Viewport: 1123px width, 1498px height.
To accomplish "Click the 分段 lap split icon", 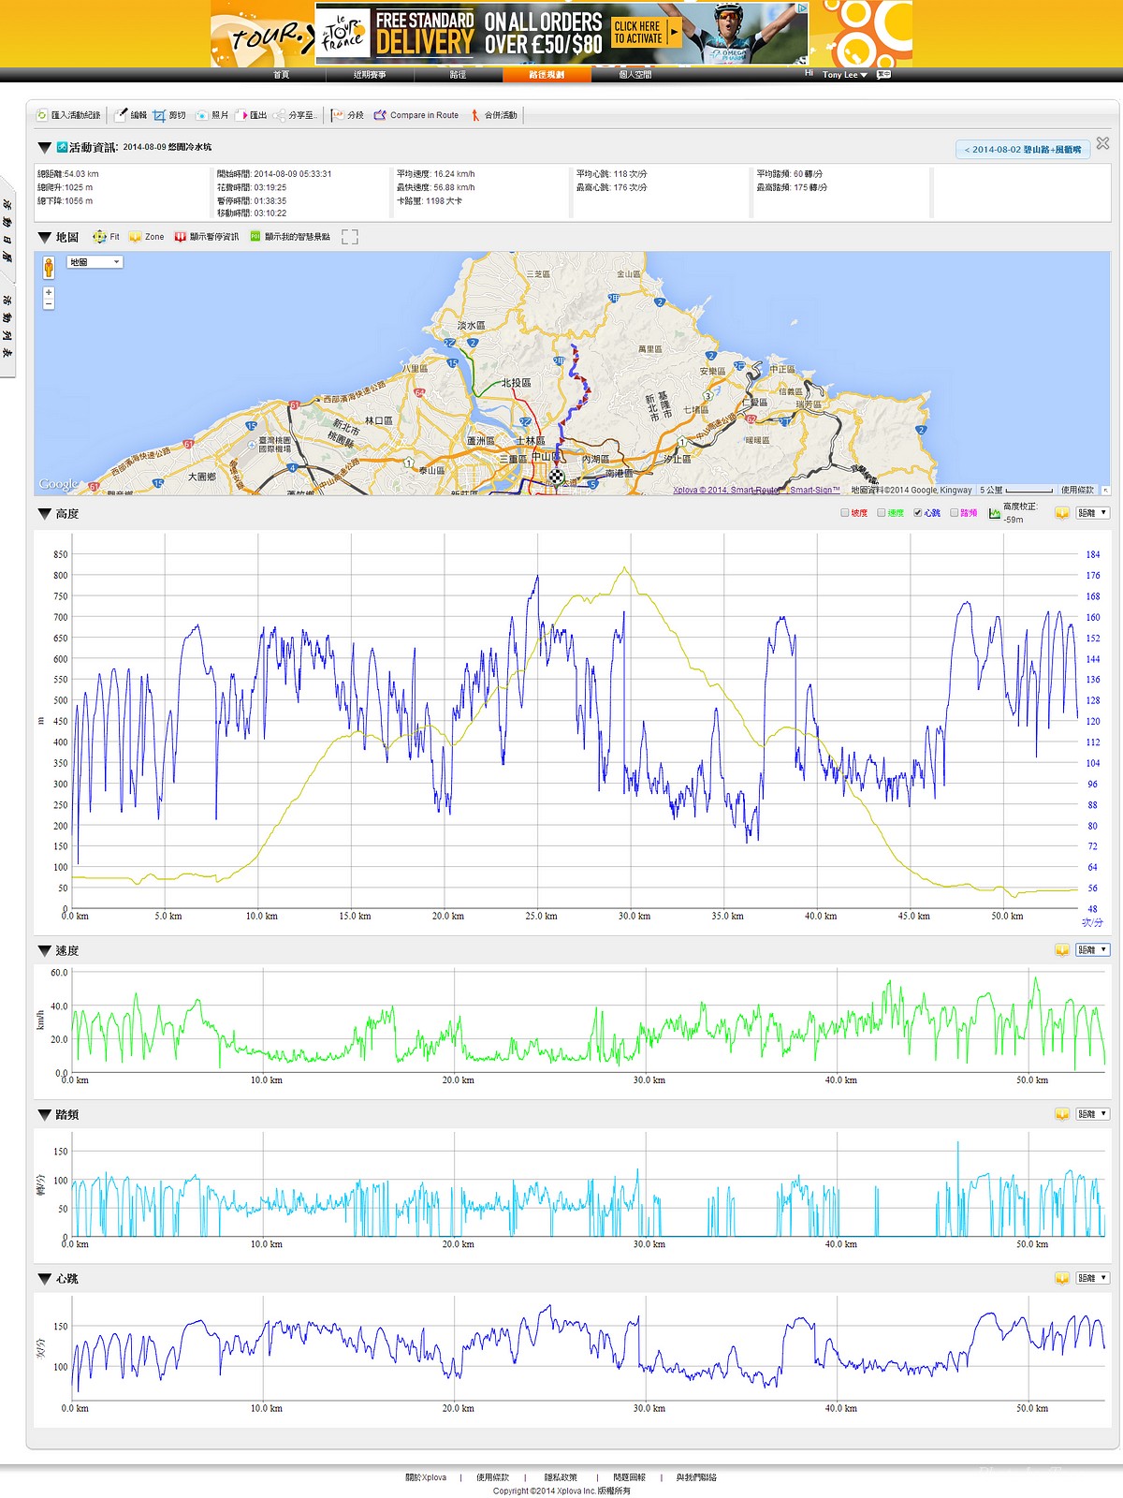I will coord(337,115).
